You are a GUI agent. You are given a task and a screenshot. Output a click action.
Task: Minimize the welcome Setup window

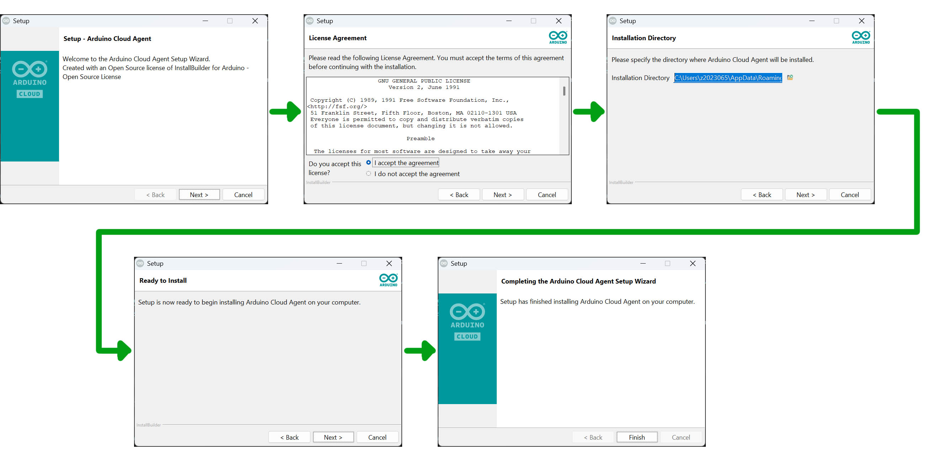click(x=206, y=21)
